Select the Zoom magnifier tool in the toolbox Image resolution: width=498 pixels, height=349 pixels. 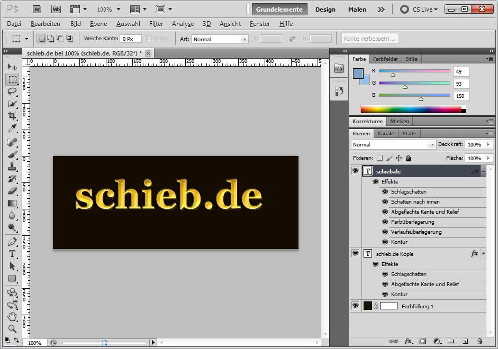[x=12, y=328]
